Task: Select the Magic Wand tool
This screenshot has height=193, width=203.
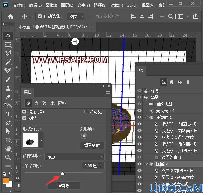Action: click(x=8, y=62)
